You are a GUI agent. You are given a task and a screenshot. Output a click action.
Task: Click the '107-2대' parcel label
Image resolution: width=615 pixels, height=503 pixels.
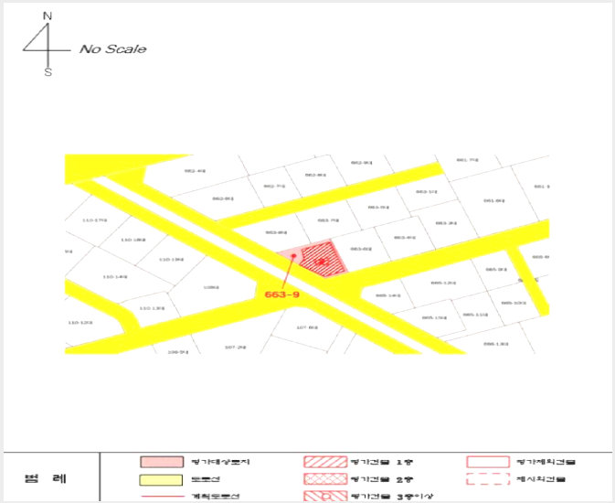click(236, 348)
